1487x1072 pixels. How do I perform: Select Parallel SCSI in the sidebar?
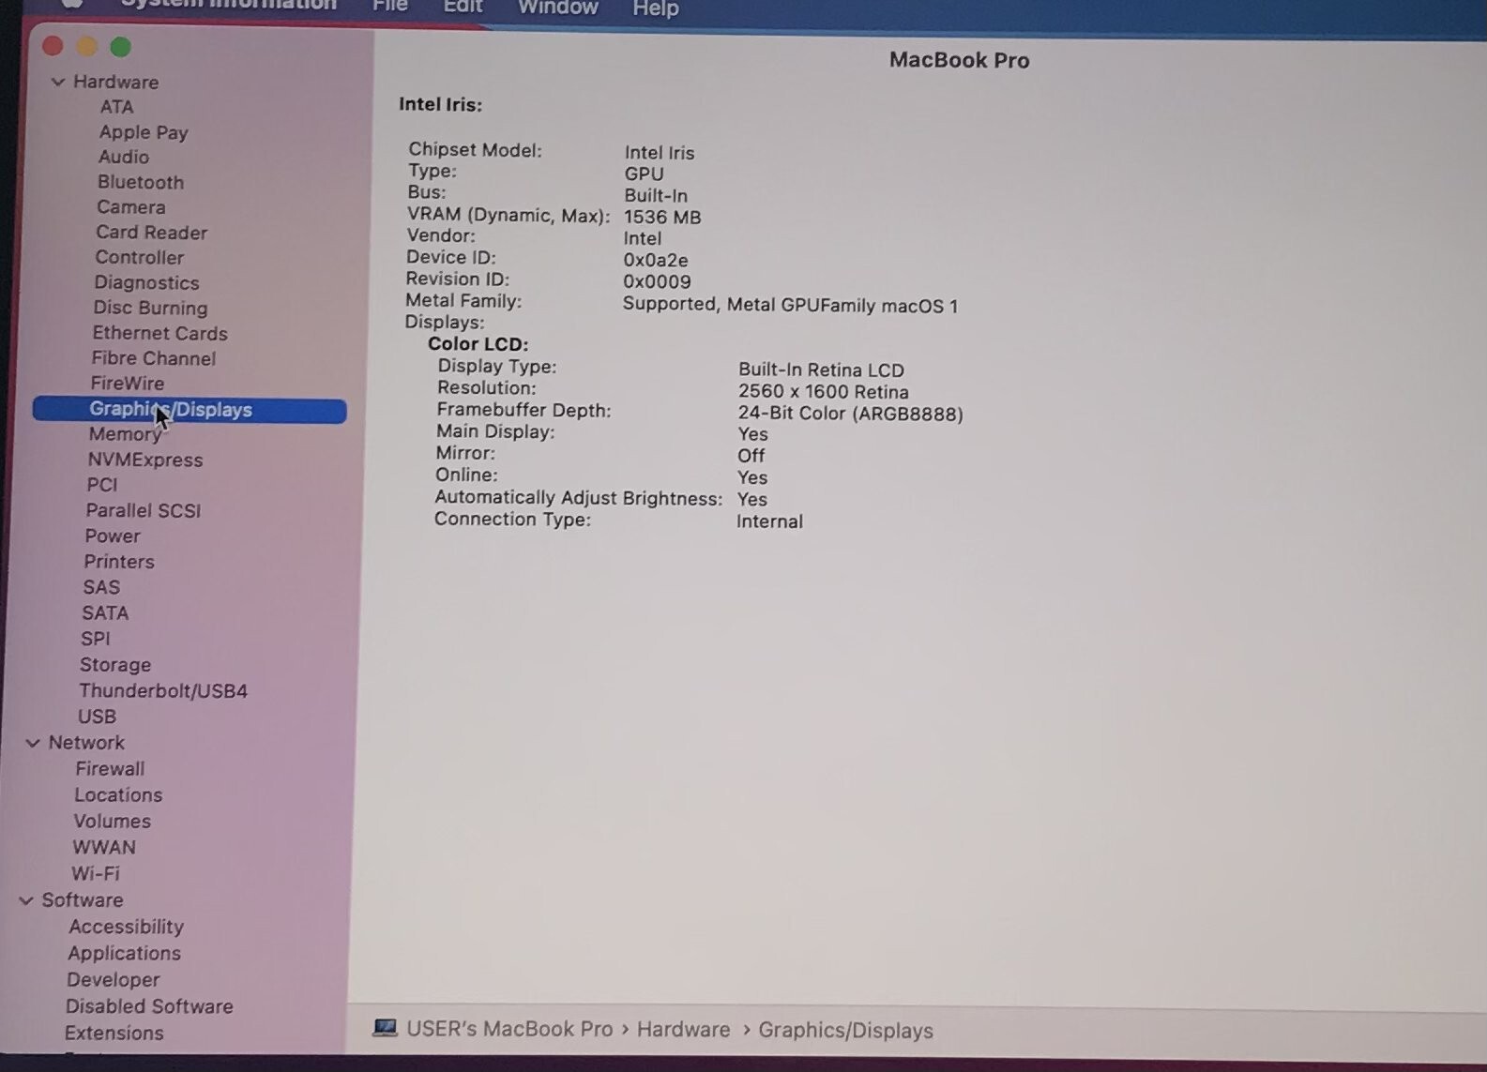pyautogui.click(x=143, y=510)
